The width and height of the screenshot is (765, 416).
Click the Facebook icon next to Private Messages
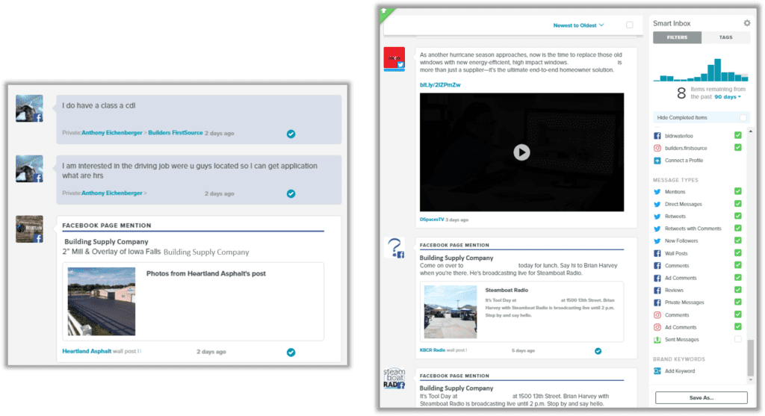click(x=657, y=302)
